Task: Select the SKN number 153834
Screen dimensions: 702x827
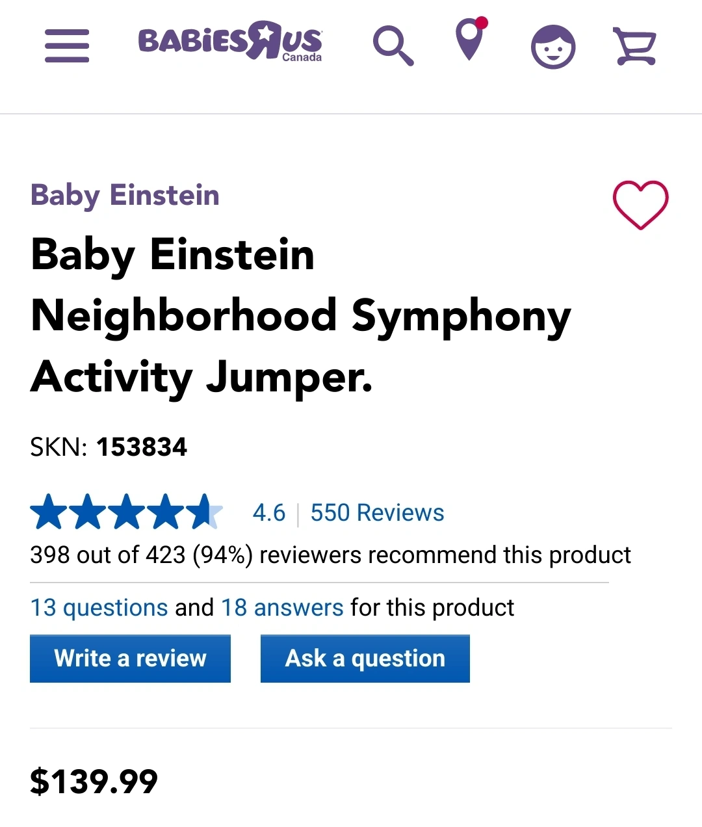Action: pyautogui.click(x=142, y=447)
